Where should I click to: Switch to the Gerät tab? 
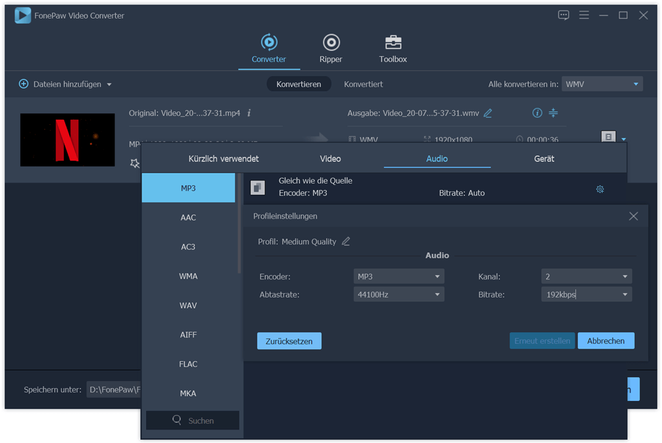[544, 159]
